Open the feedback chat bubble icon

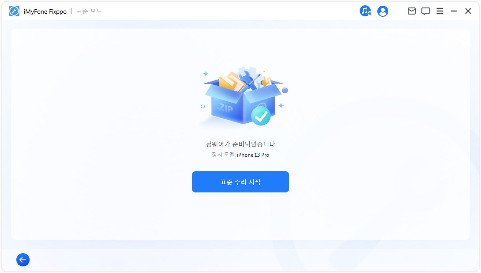(425, 11)
